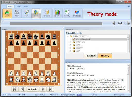The width and height of the screenshot is (132, 97).
Task: Click the Learn Mode status text
Action: coord(6,95)
